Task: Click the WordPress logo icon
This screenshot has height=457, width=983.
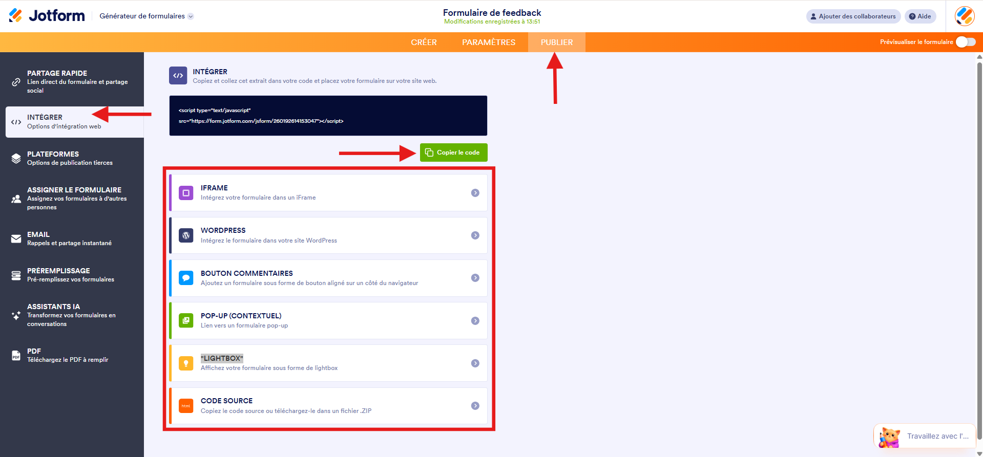Action: coord(186,235)
